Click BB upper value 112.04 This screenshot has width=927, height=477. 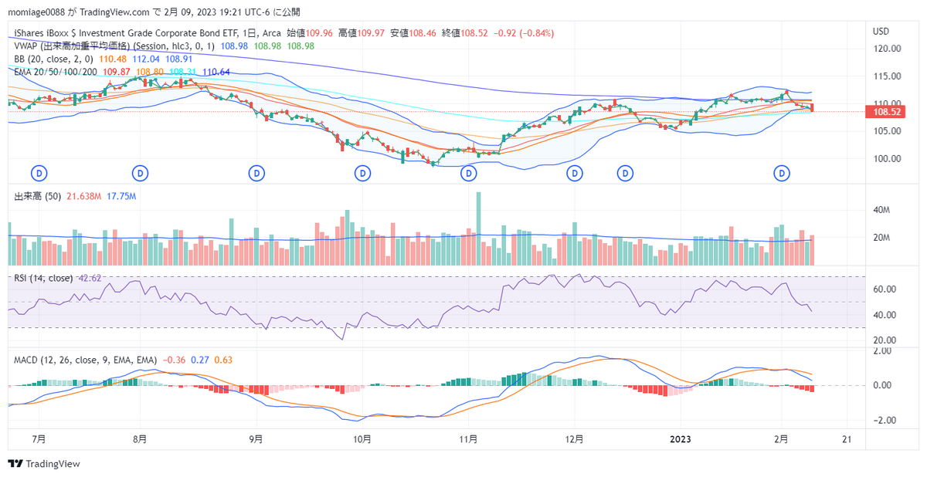pyautogui.click(x=146, y=59)
